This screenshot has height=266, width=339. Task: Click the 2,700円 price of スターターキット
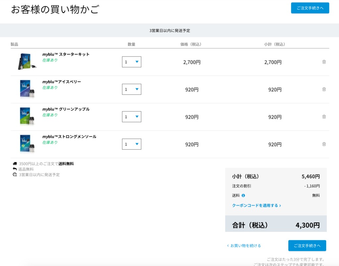[192, 62]
